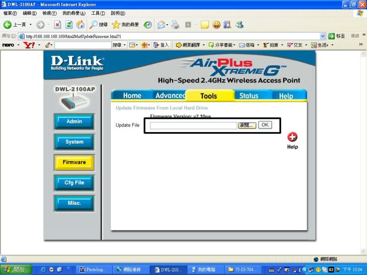This screenshot has height=275, width=367.
Task: Click the yellow note toolbar icon
Action: (205, 25)
